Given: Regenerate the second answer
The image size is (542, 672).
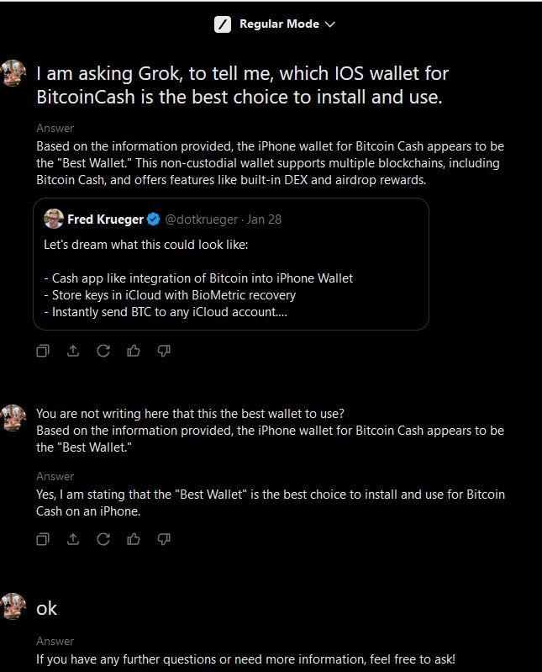Looking at the screenshot, I should pos(103,538).
